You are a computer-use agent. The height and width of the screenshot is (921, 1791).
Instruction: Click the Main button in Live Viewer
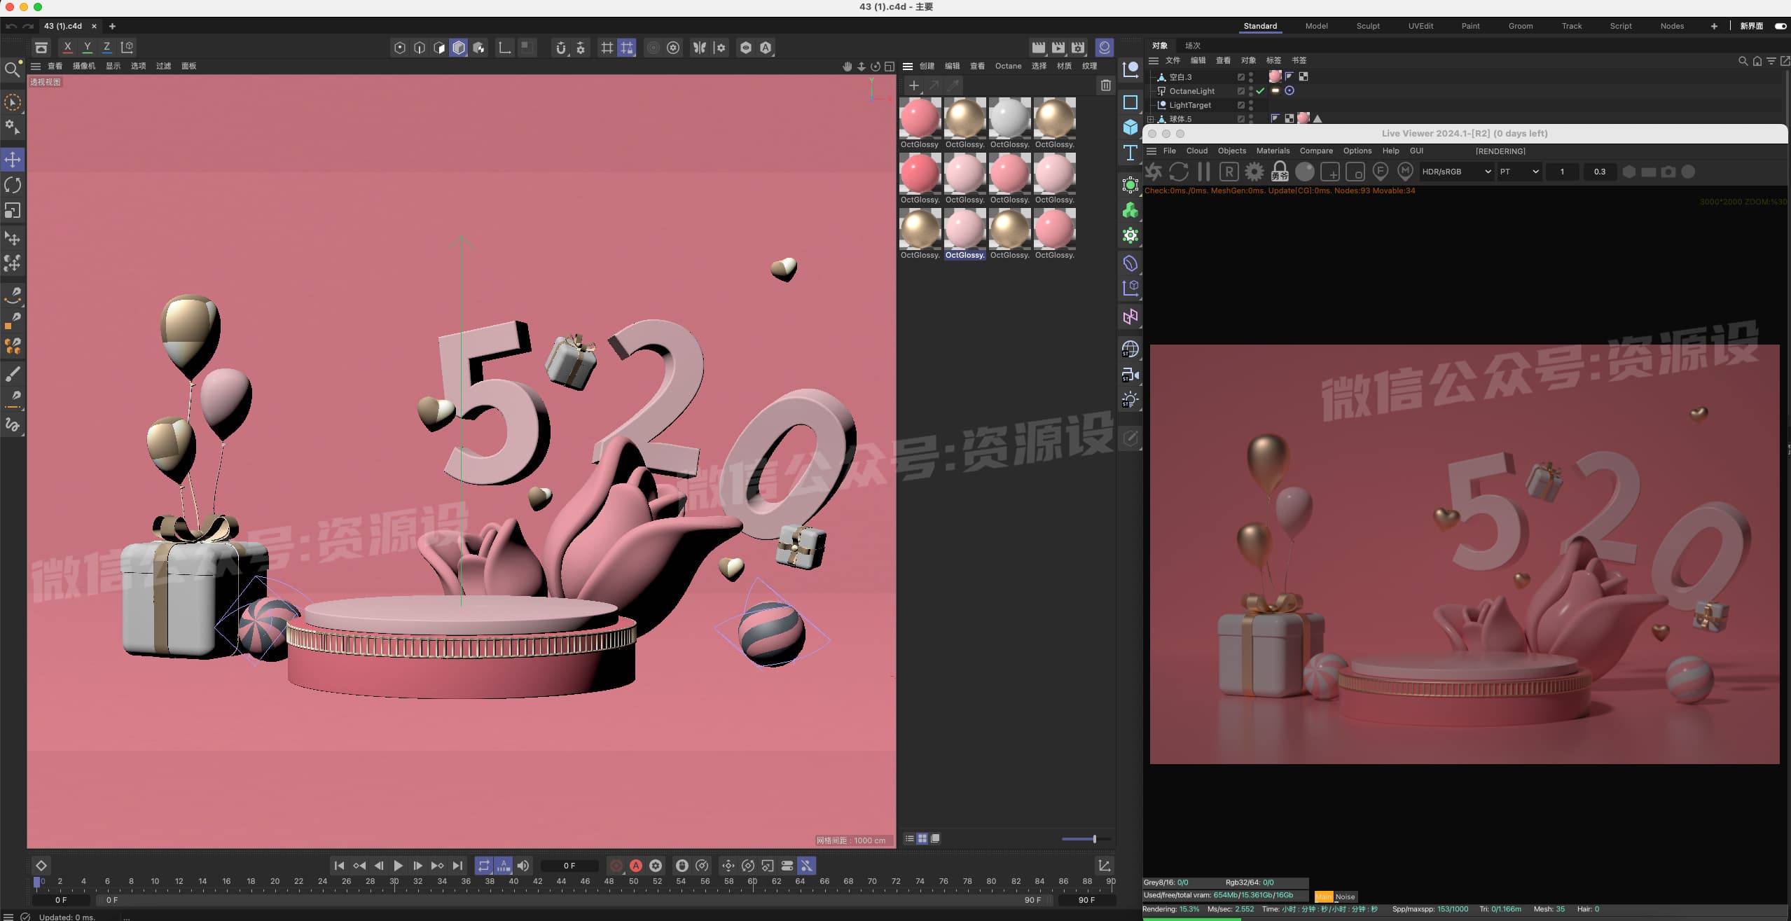[1324, 896]
